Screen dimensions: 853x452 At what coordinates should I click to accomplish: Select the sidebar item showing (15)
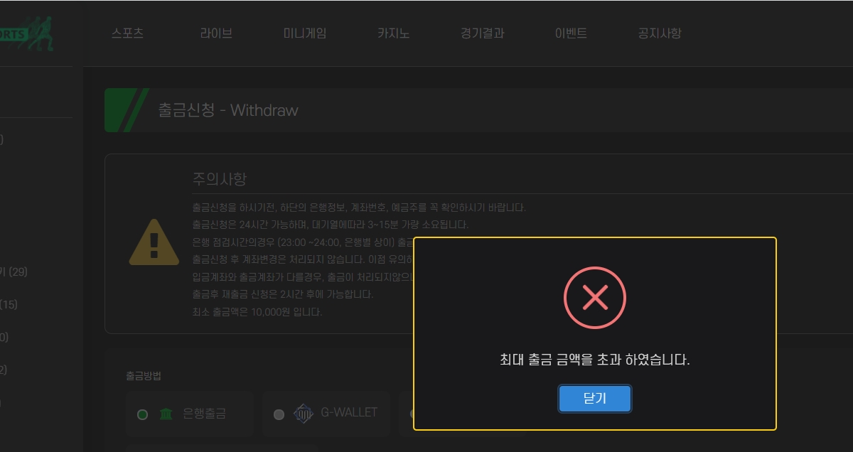tap(9, 304)
